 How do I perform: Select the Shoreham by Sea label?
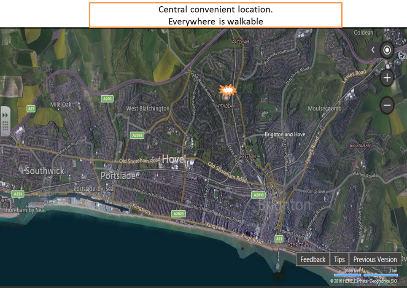23,210
